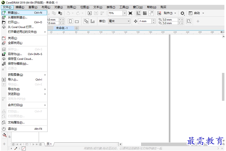Viewport: 226px width, 151px height.
Task: Choose 从模板新建 menu entry
Action: [24, 18]
